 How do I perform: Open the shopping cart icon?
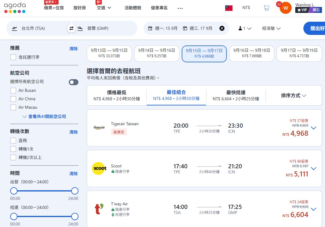point(266,8)
